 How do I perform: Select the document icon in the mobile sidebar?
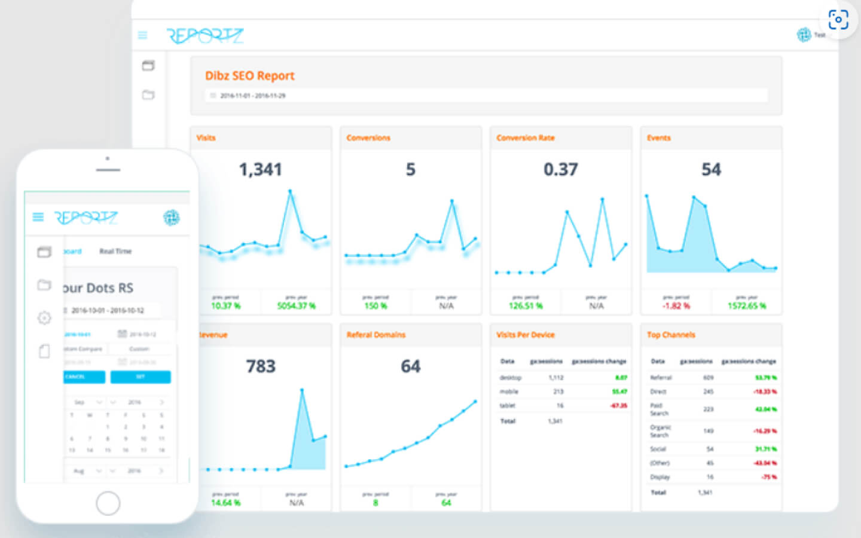coord(44,351)
